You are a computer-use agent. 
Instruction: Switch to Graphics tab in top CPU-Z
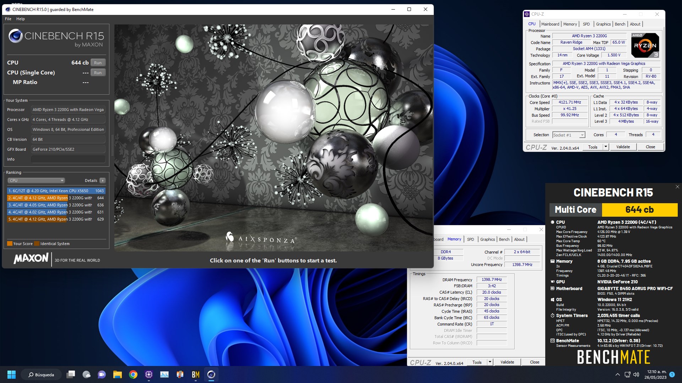(x=603, y=24)
